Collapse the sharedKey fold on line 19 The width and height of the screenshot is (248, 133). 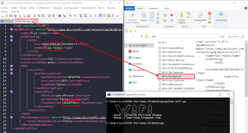pyautogui.click(x=11, y=92)
